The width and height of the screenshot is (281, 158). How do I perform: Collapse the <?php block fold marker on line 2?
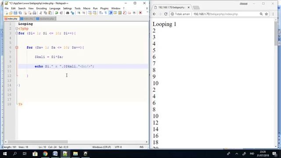point(17,29)
